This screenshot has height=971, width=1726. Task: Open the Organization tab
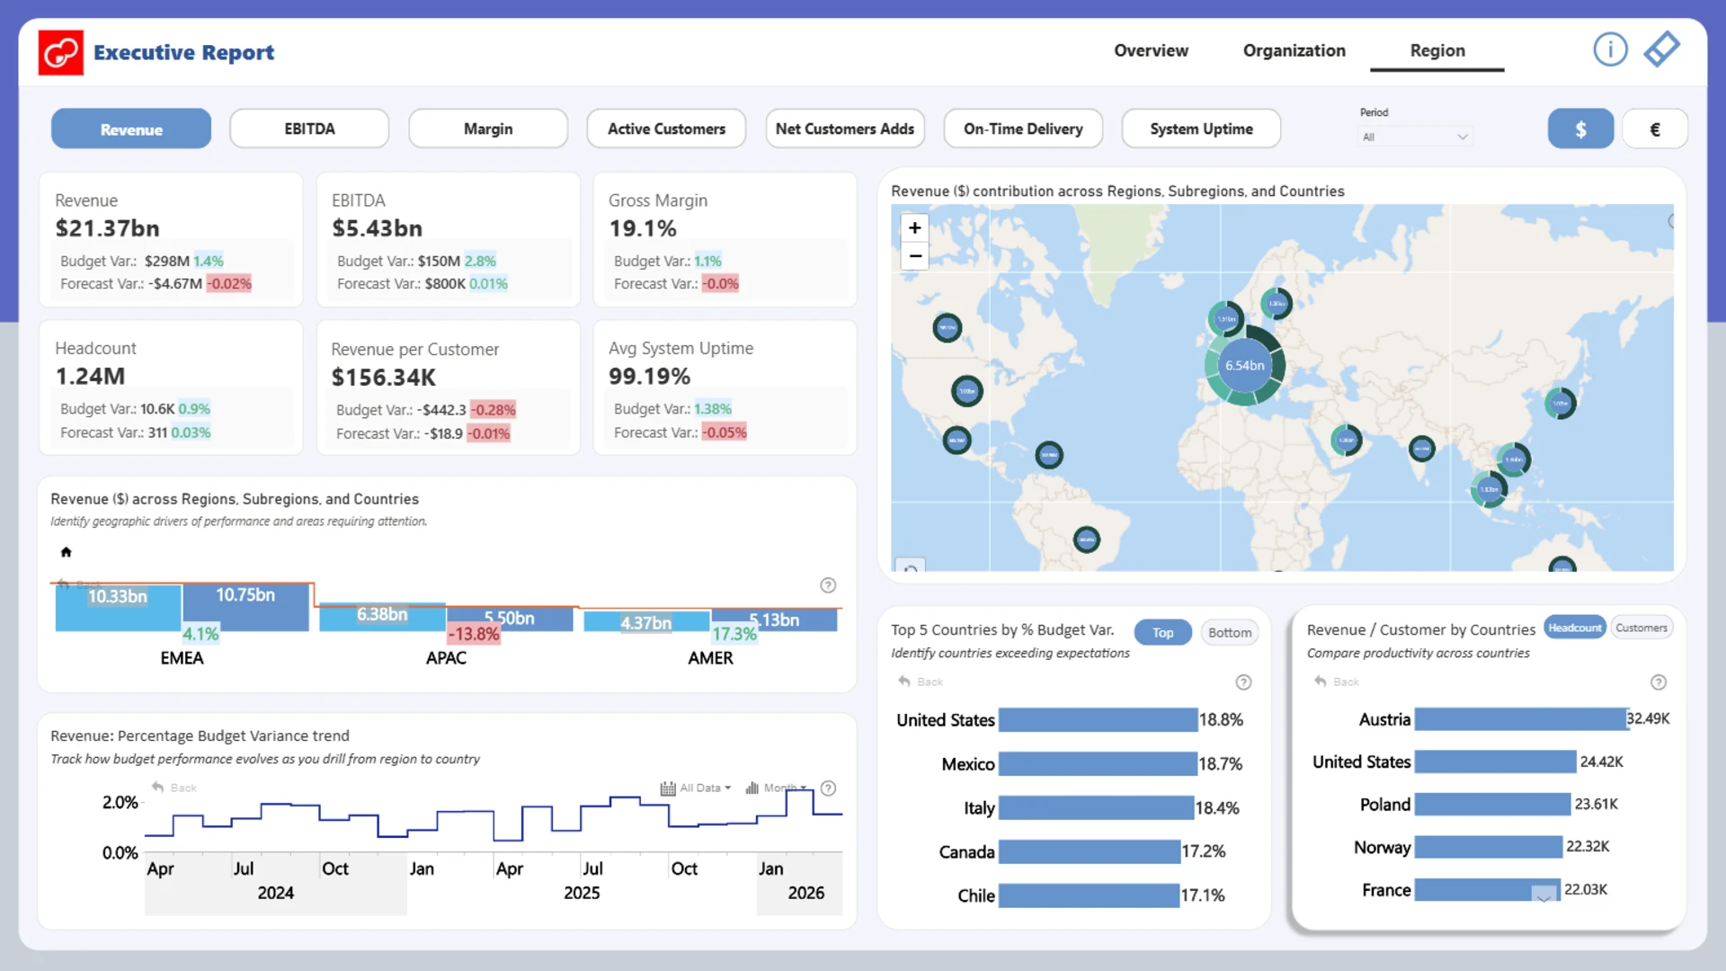1294,51
